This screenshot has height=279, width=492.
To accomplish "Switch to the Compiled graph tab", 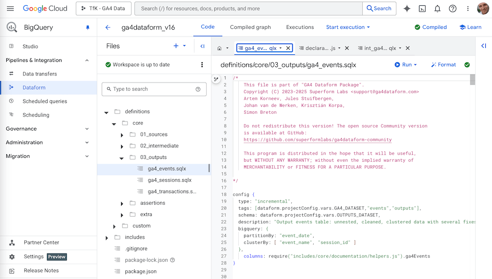I will pyautogui.click(x=250, y=27).
